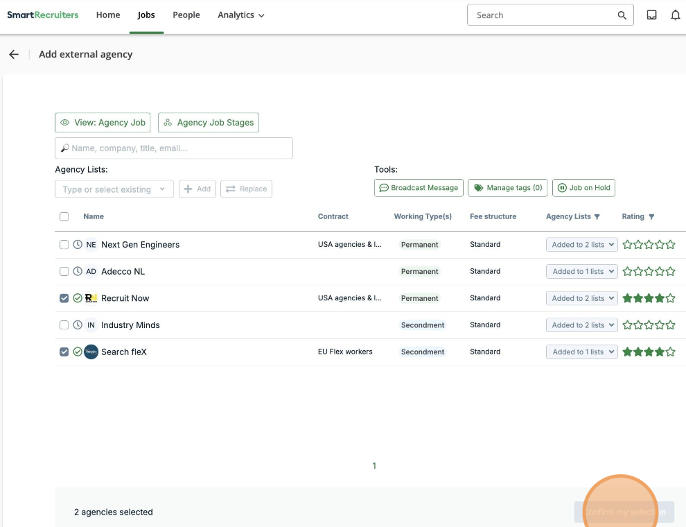Check the Industry Minds row checkbox
The width and height of the screenshot is (686, 527).
[64, 325]
